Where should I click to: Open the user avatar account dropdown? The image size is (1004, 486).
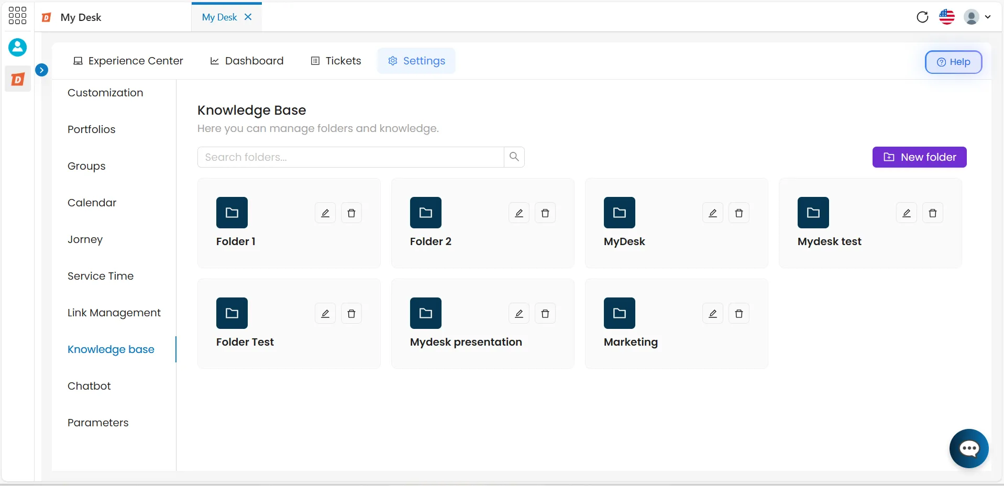[977, 17]
